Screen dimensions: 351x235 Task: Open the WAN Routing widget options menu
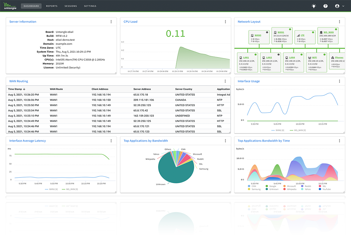(x=225, y=81)
